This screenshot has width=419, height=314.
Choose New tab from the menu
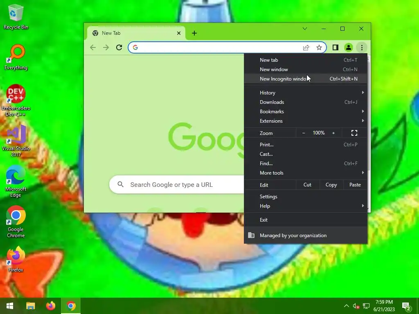[x=306, y=60]
